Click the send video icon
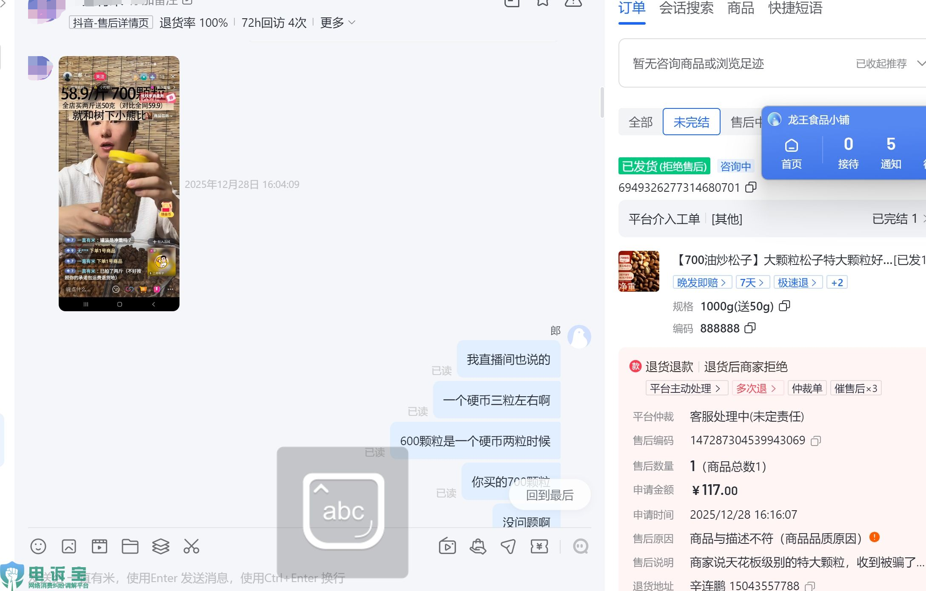 pyautogui.click(x=100, y=546)
